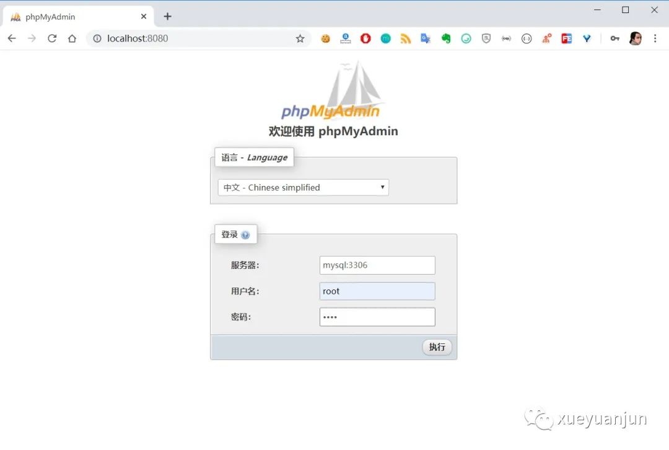Click the '用户名:' label
This screenshot has height=450, width=669.
pos(245,291)
